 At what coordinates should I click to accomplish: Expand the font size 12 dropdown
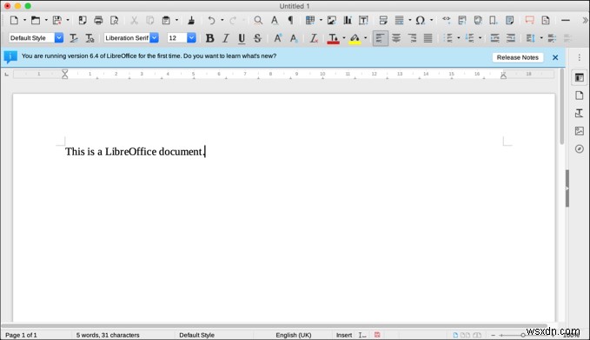click(191, 38)
